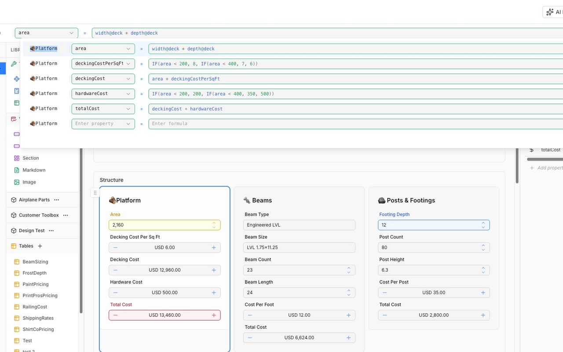Click the Beam Count stepper arrows
The height and width of the screenshot is (352, 563).
(349, 270)
